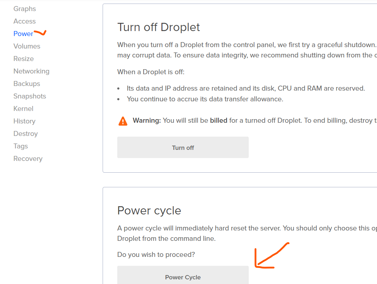The height and width of the screenshot is (284, 377).
Task: Click the "Turn off Droplet" heading
Action: point(159,27)
